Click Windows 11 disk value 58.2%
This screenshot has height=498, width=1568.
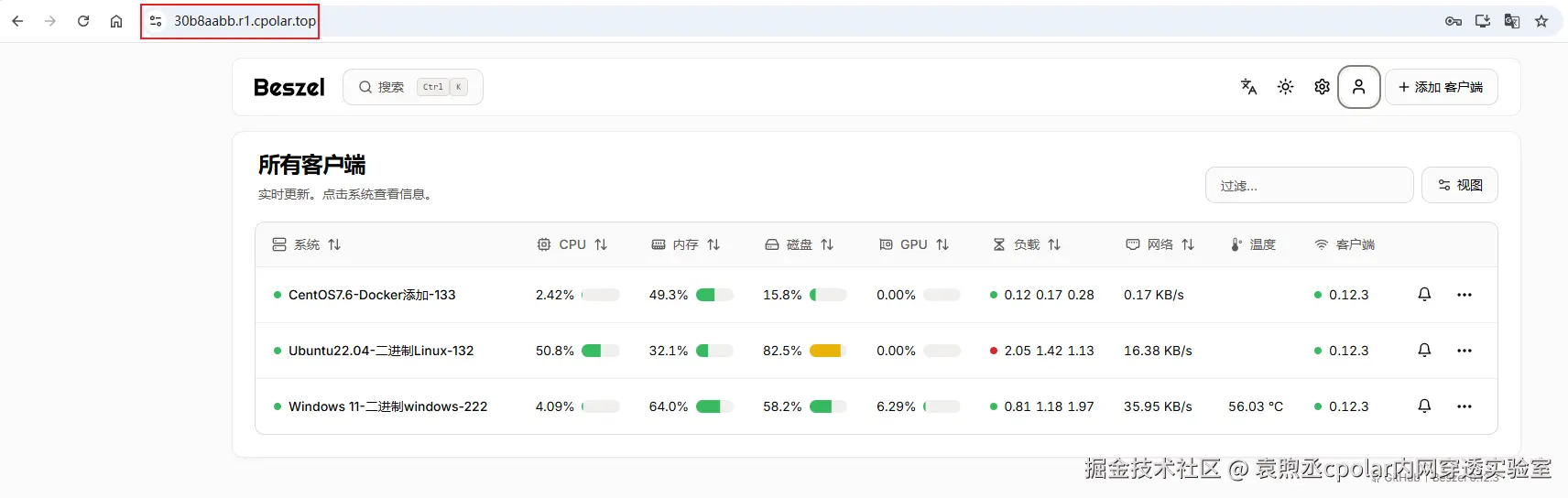[782, 406]
